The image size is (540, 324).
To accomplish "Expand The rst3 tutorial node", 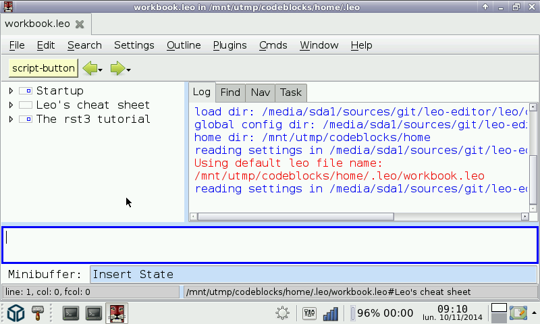I will tap(11, 119).
